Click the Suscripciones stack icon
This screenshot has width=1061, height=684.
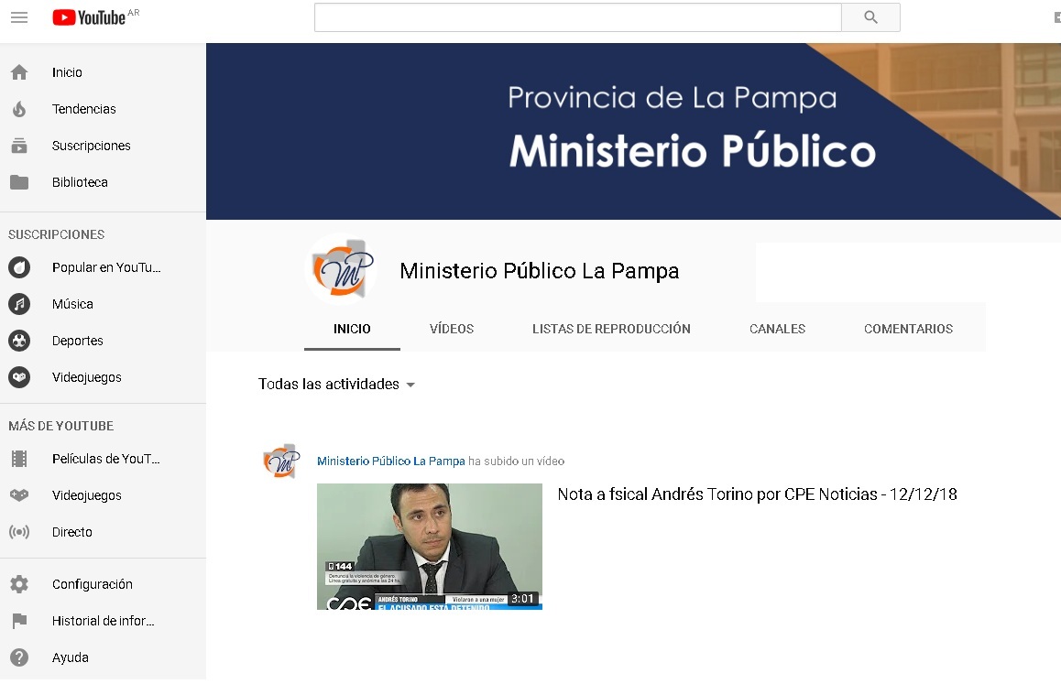[19, 146]
